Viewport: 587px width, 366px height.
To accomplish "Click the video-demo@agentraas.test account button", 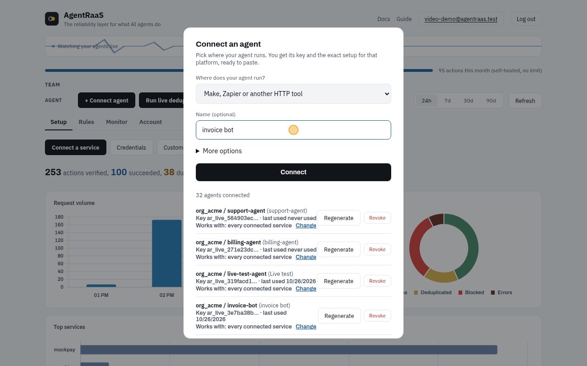I will click(461, 19).
